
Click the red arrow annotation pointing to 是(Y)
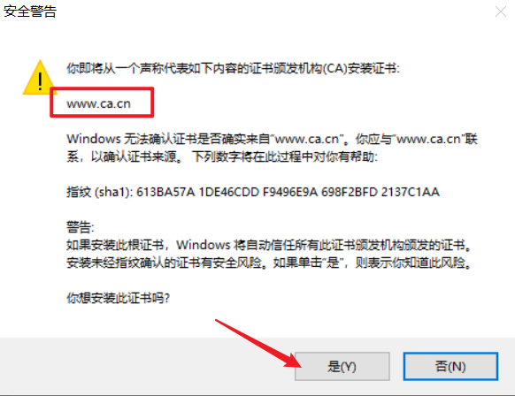(x=258, y=343)
